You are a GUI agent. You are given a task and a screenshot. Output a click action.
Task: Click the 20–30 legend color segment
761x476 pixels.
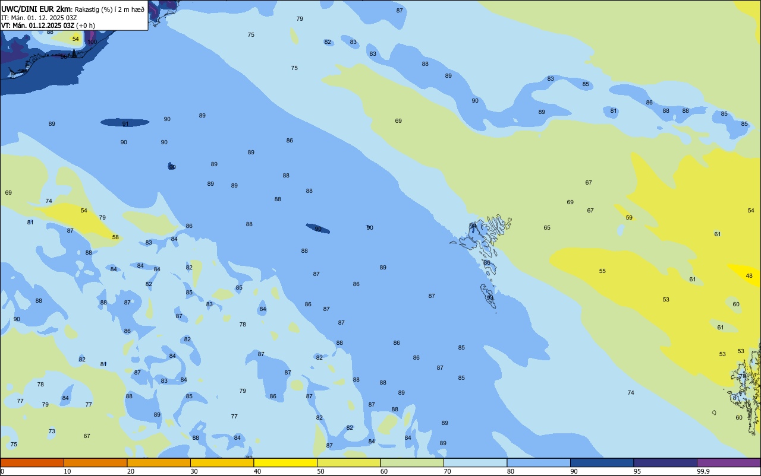[159, 462]
